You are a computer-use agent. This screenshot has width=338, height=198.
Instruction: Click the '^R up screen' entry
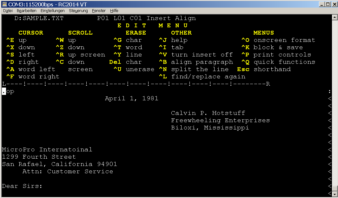[80, 55]
